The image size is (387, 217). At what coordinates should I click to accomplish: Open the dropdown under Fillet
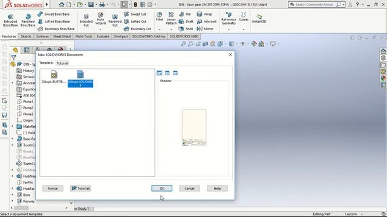coord(160,30)
